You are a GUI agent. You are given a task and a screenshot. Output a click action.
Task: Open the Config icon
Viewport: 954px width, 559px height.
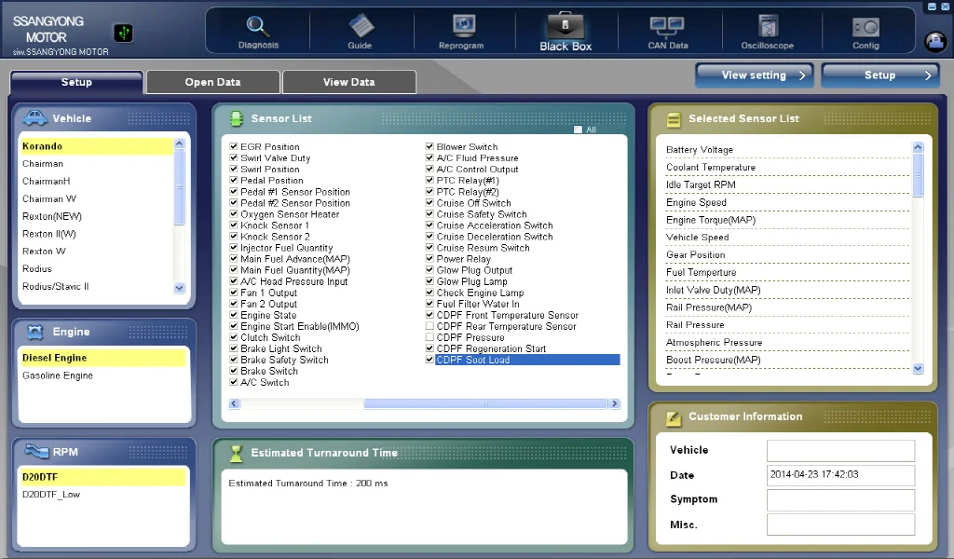tap(865, 27)
